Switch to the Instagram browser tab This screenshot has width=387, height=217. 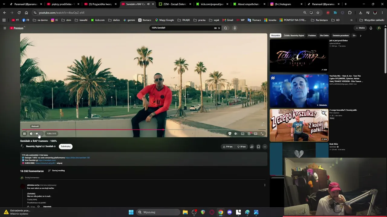coord(286,4)
